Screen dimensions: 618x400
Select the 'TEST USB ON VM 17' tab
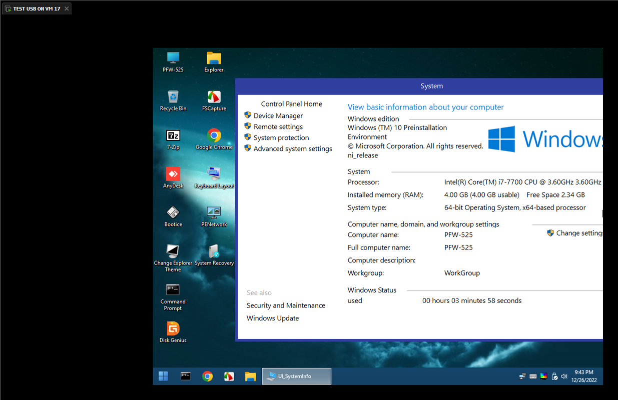point(37,8)
